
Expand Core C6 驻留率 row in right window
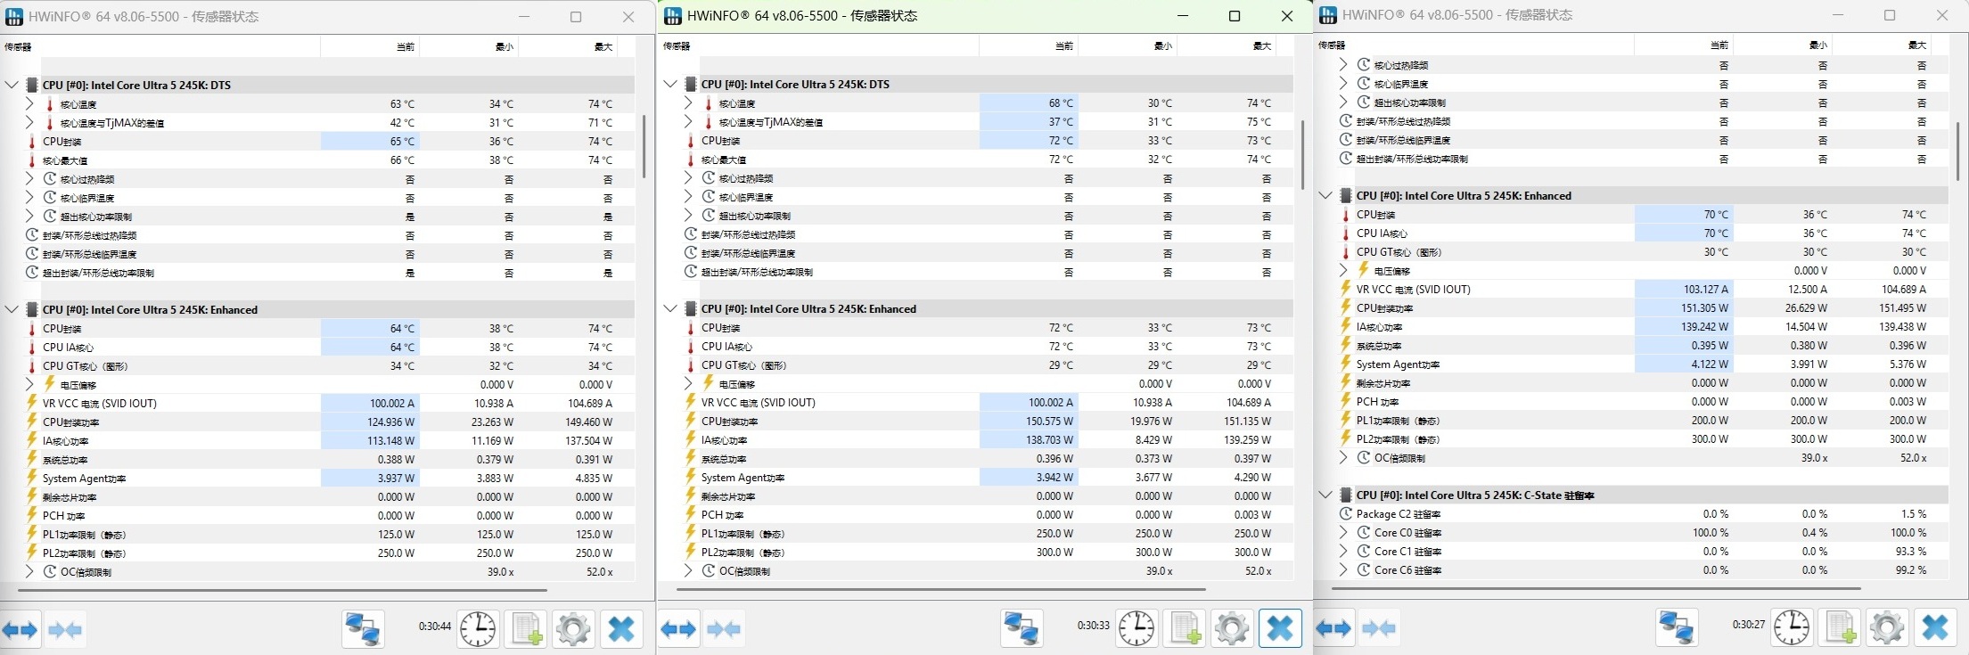click(x=1343, y=569)
